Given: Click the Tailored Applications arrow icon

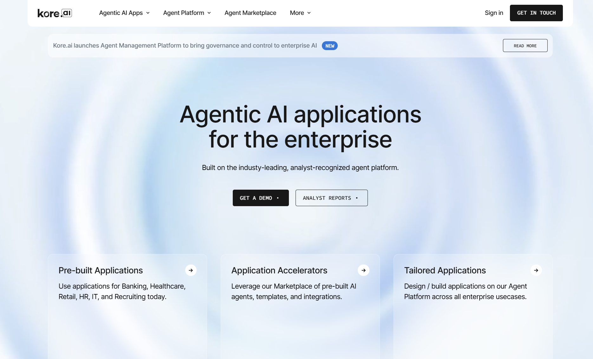Looking at the screenshot, I should [536, 270].
